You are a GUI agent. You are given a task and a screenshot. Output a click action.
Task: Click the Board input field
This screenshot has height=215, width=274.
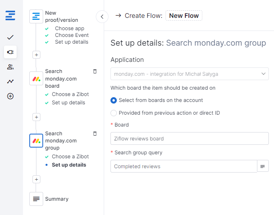pyautogui.click(x=189, y=138)
